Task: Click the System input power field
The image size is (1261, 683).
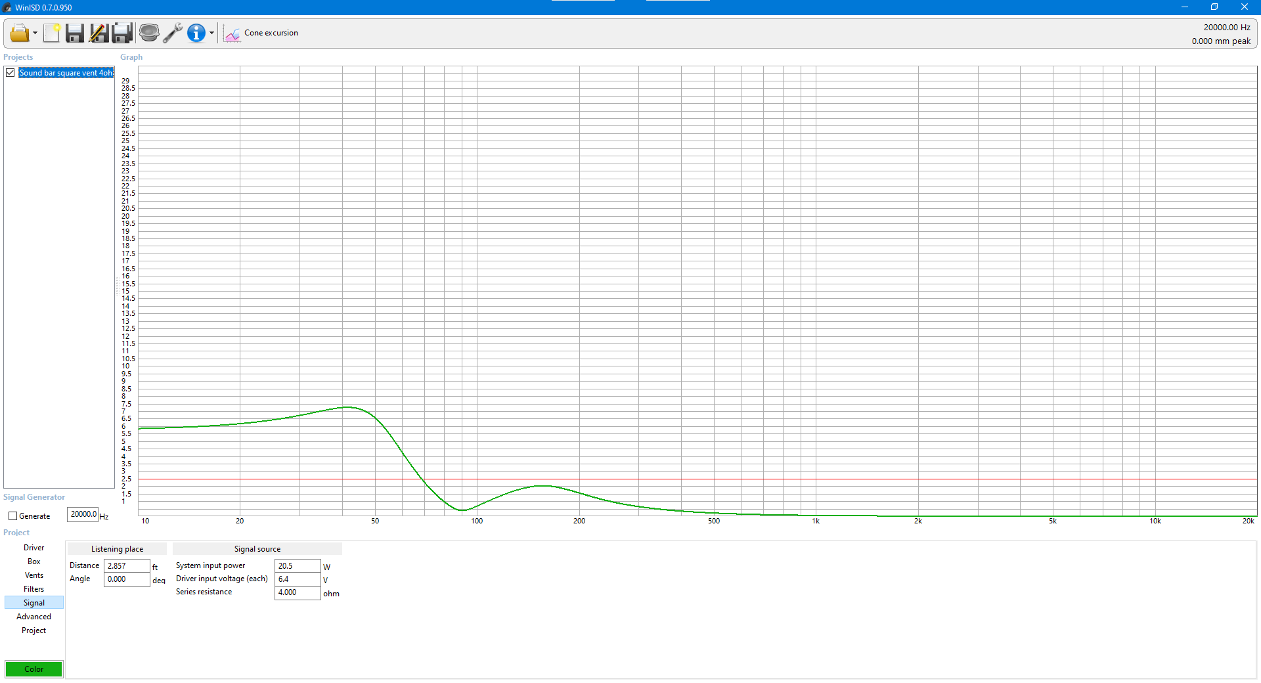Action: 298,566
